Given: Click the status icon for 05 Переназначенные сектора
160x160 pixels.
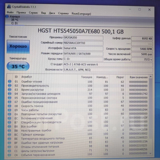Looking at the screenshot, I should (9, 98).
